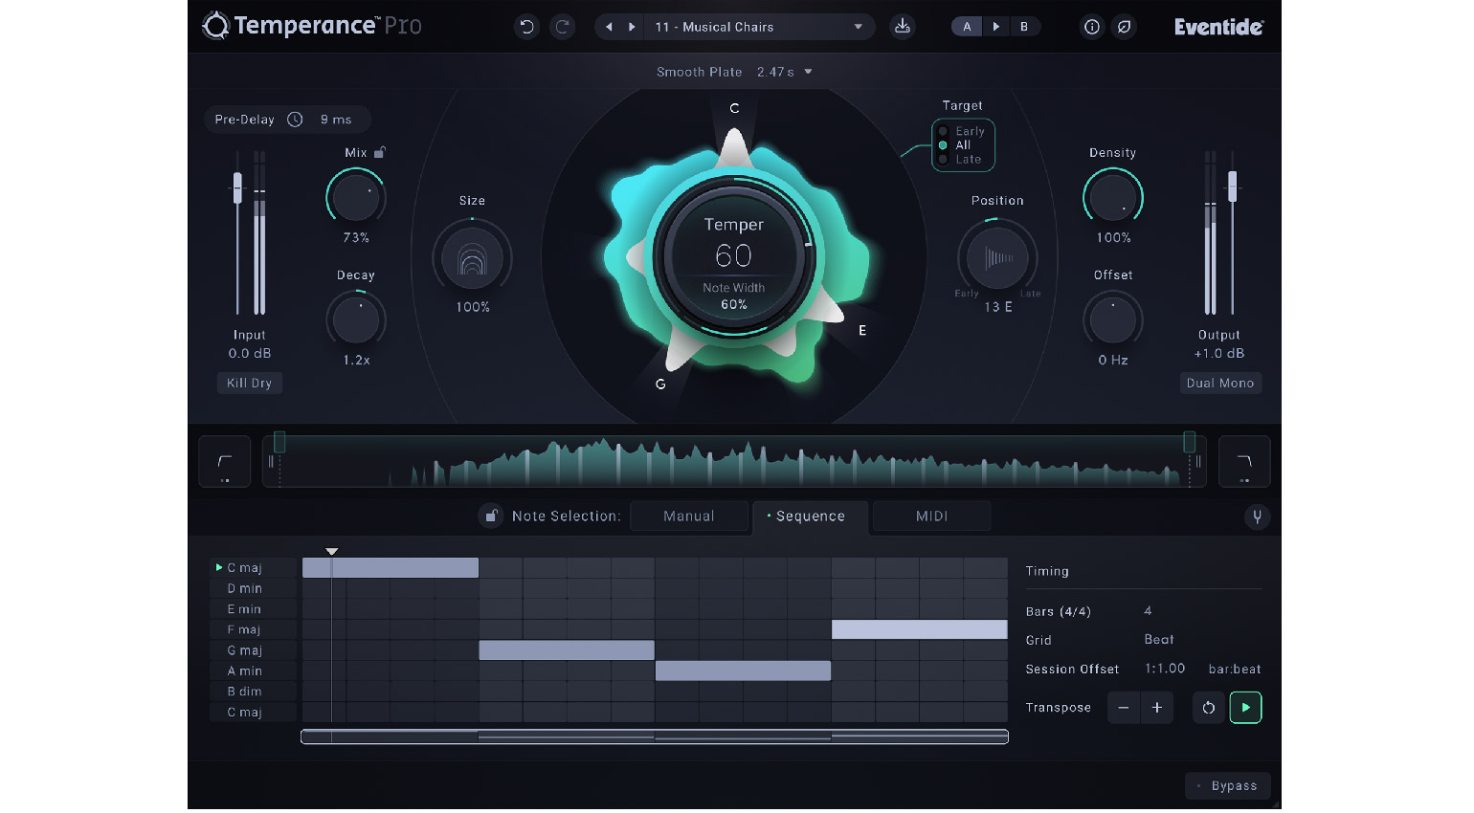The image size is (1474, 813).
Task: Click the undo arrow icon
Action: tap(526, 27)
